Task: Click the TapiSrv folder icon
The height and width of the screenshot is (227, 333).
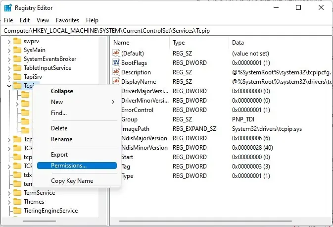Action: point(17,77)
